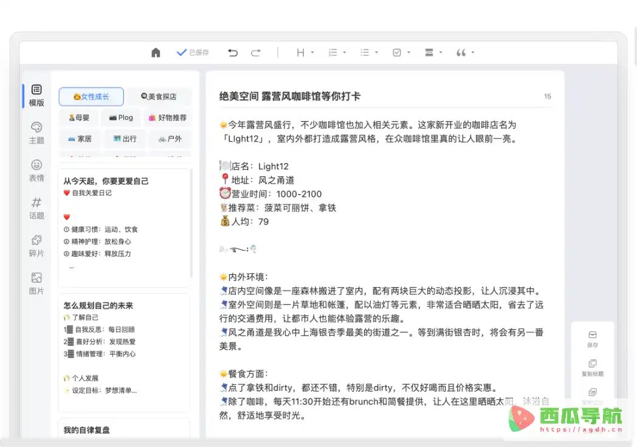
Task: Click the line 推荐菜：菠菜可丽饼、拿铁
Action: [x=278, y=207]
